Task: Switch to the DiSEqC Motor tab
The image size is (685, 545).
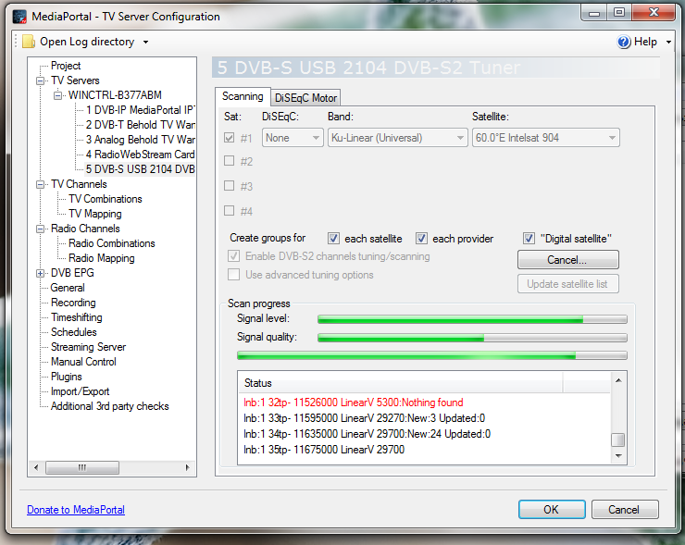Action: point(306,98)
